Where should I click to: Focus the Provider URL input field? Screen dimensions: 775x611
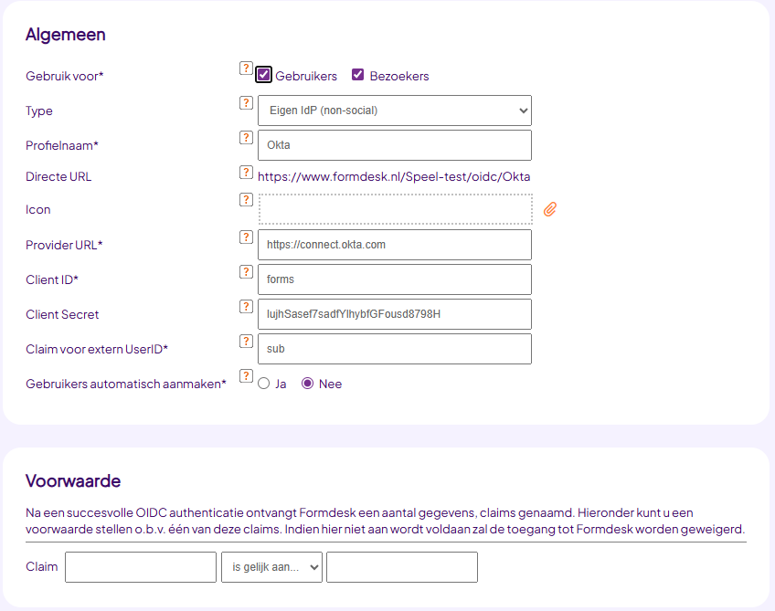[395, 245]
